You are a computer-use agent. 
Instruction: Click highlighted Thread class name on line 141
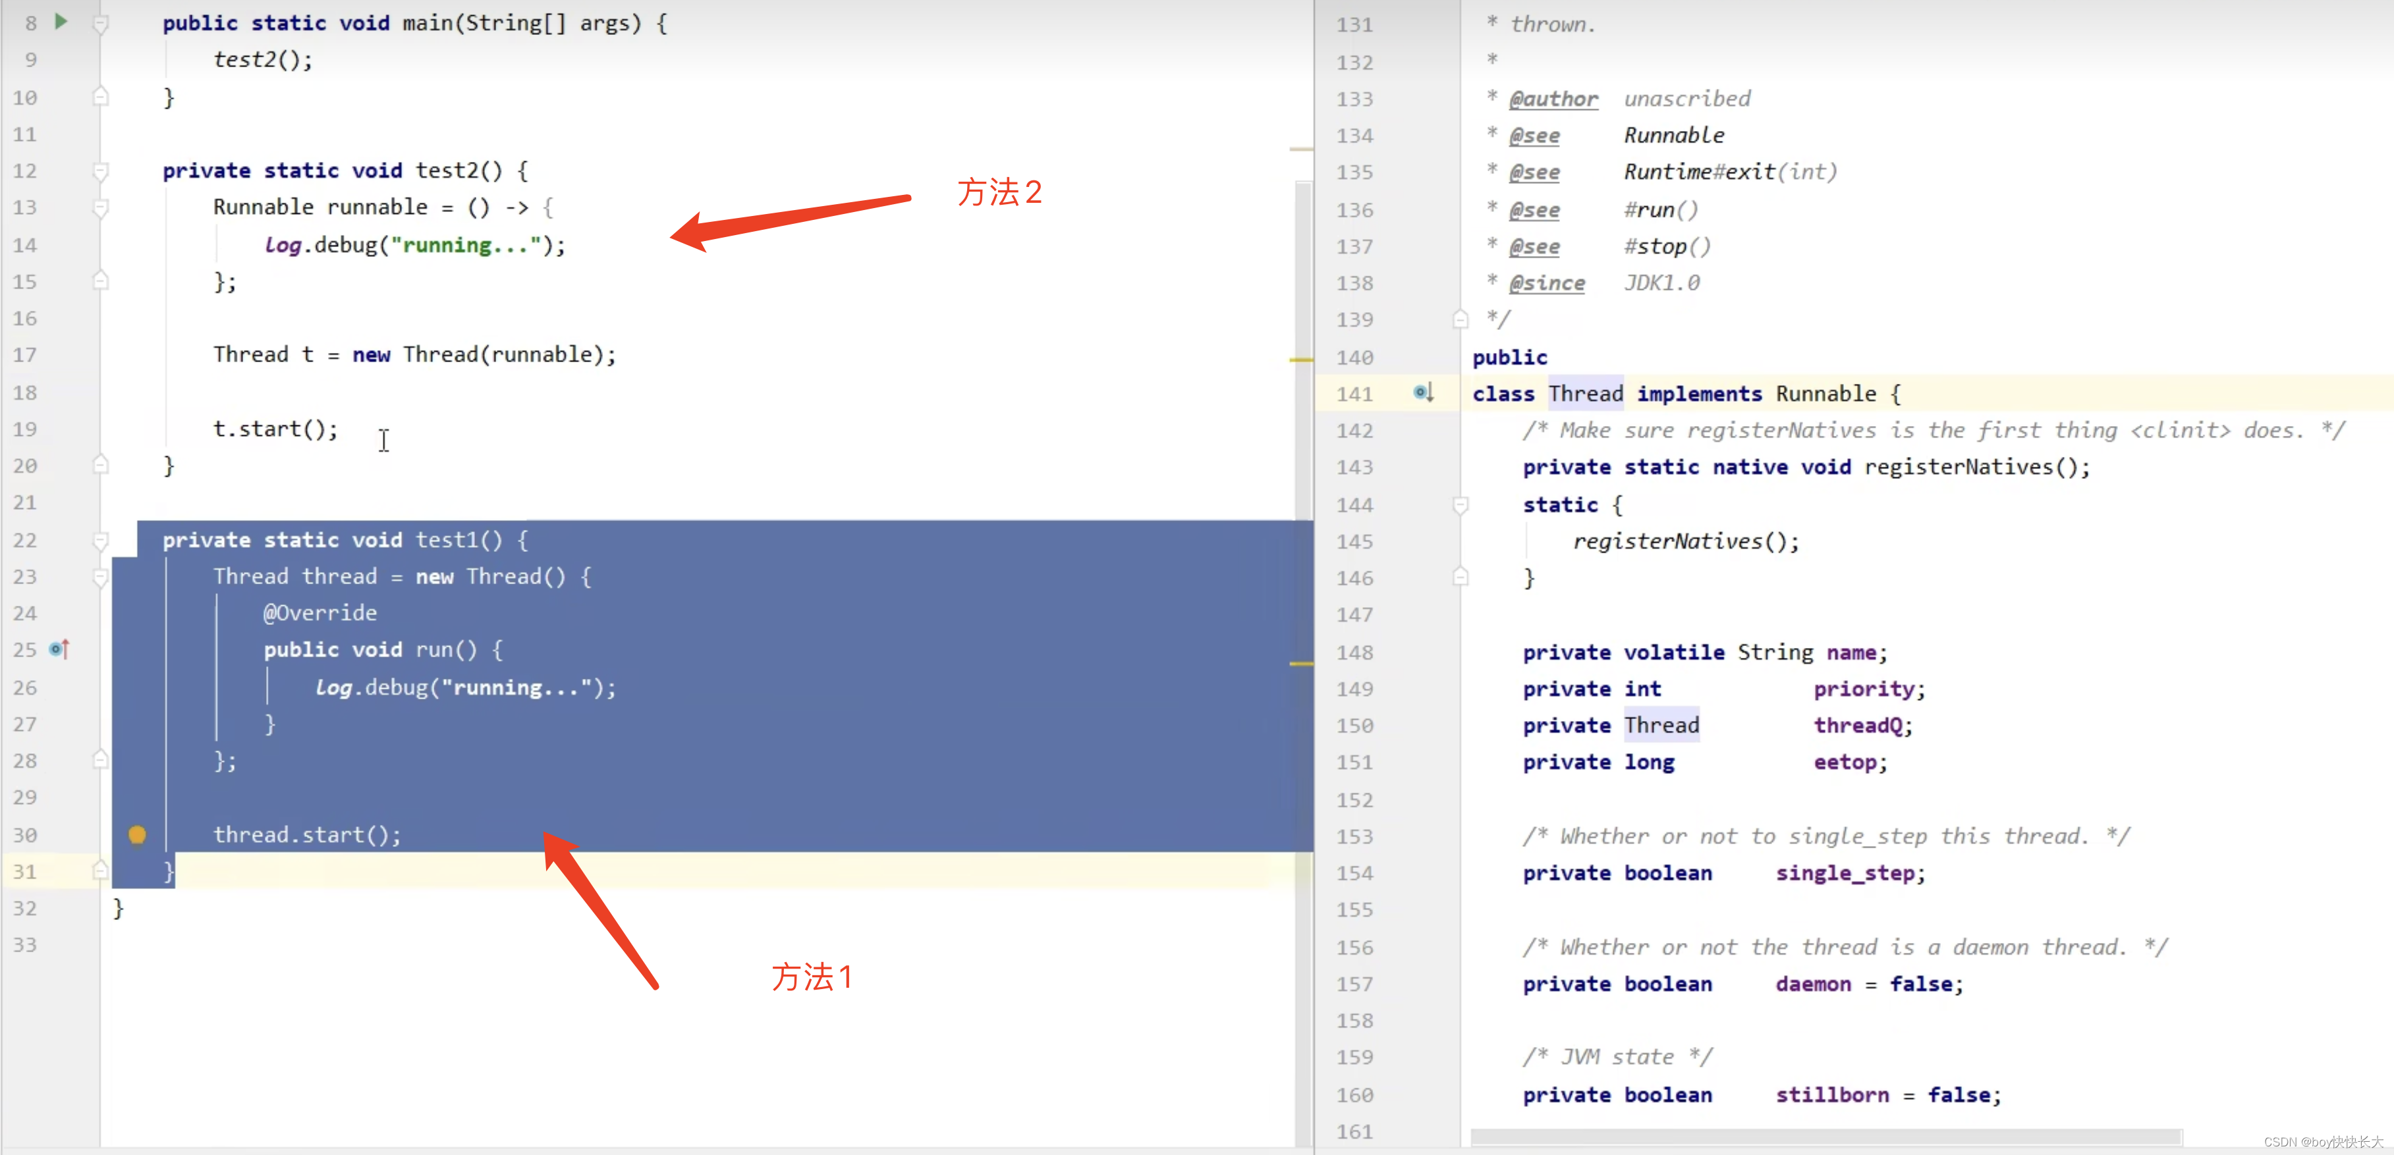pos(1586,394)
